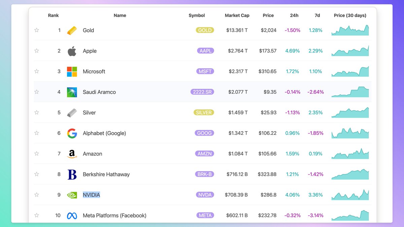The image size is (404, 227).
Task: Open the Gold name link
Action: [89, 30]
